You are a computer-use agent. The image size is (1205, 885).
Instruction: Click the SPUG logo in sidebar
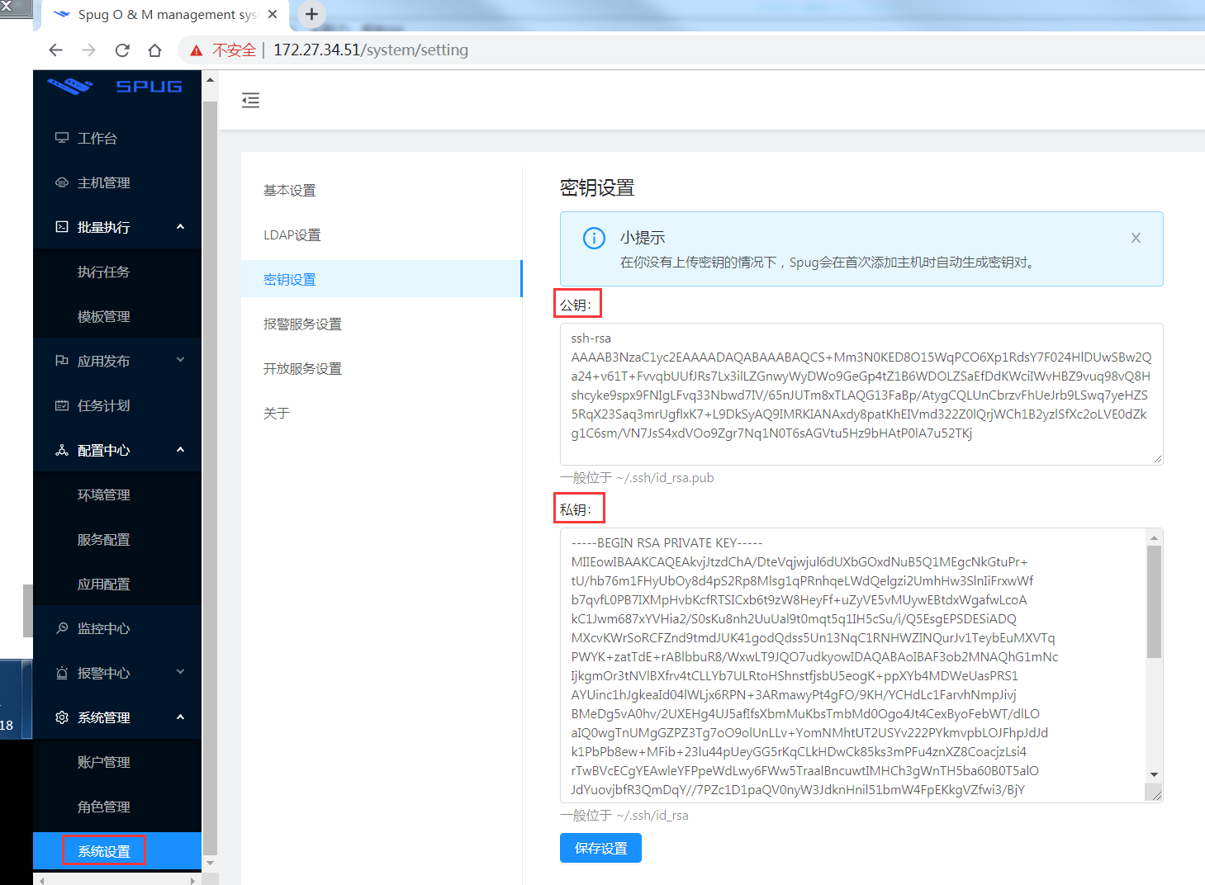[115, 86]
